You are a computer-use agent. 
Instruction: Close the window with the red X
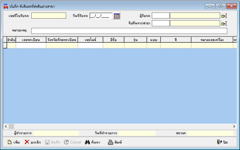[232, 6]
